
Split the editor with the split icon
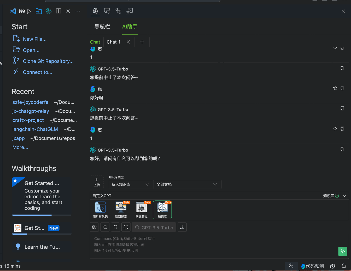coord(58,11)
